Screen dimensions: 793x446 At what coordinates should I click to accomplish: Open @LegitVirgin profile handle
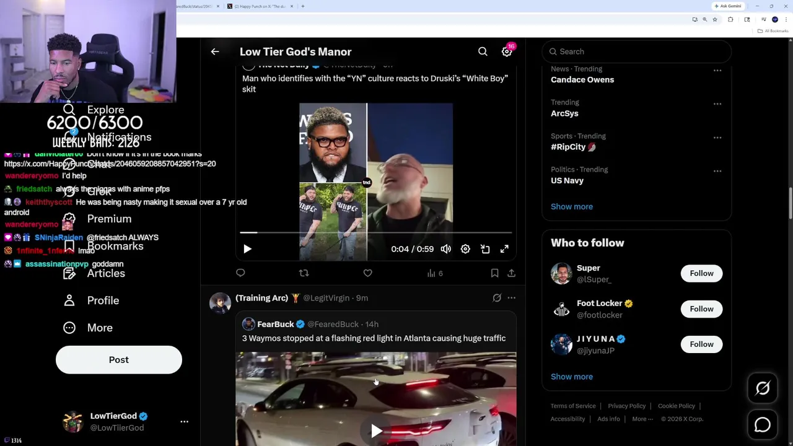tap(326, 298)
